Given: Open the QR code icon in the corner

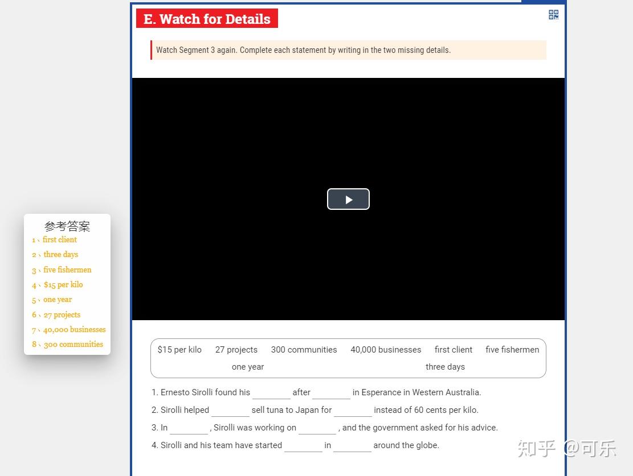Looking at the screenshot, I should (x=553, y=14).
